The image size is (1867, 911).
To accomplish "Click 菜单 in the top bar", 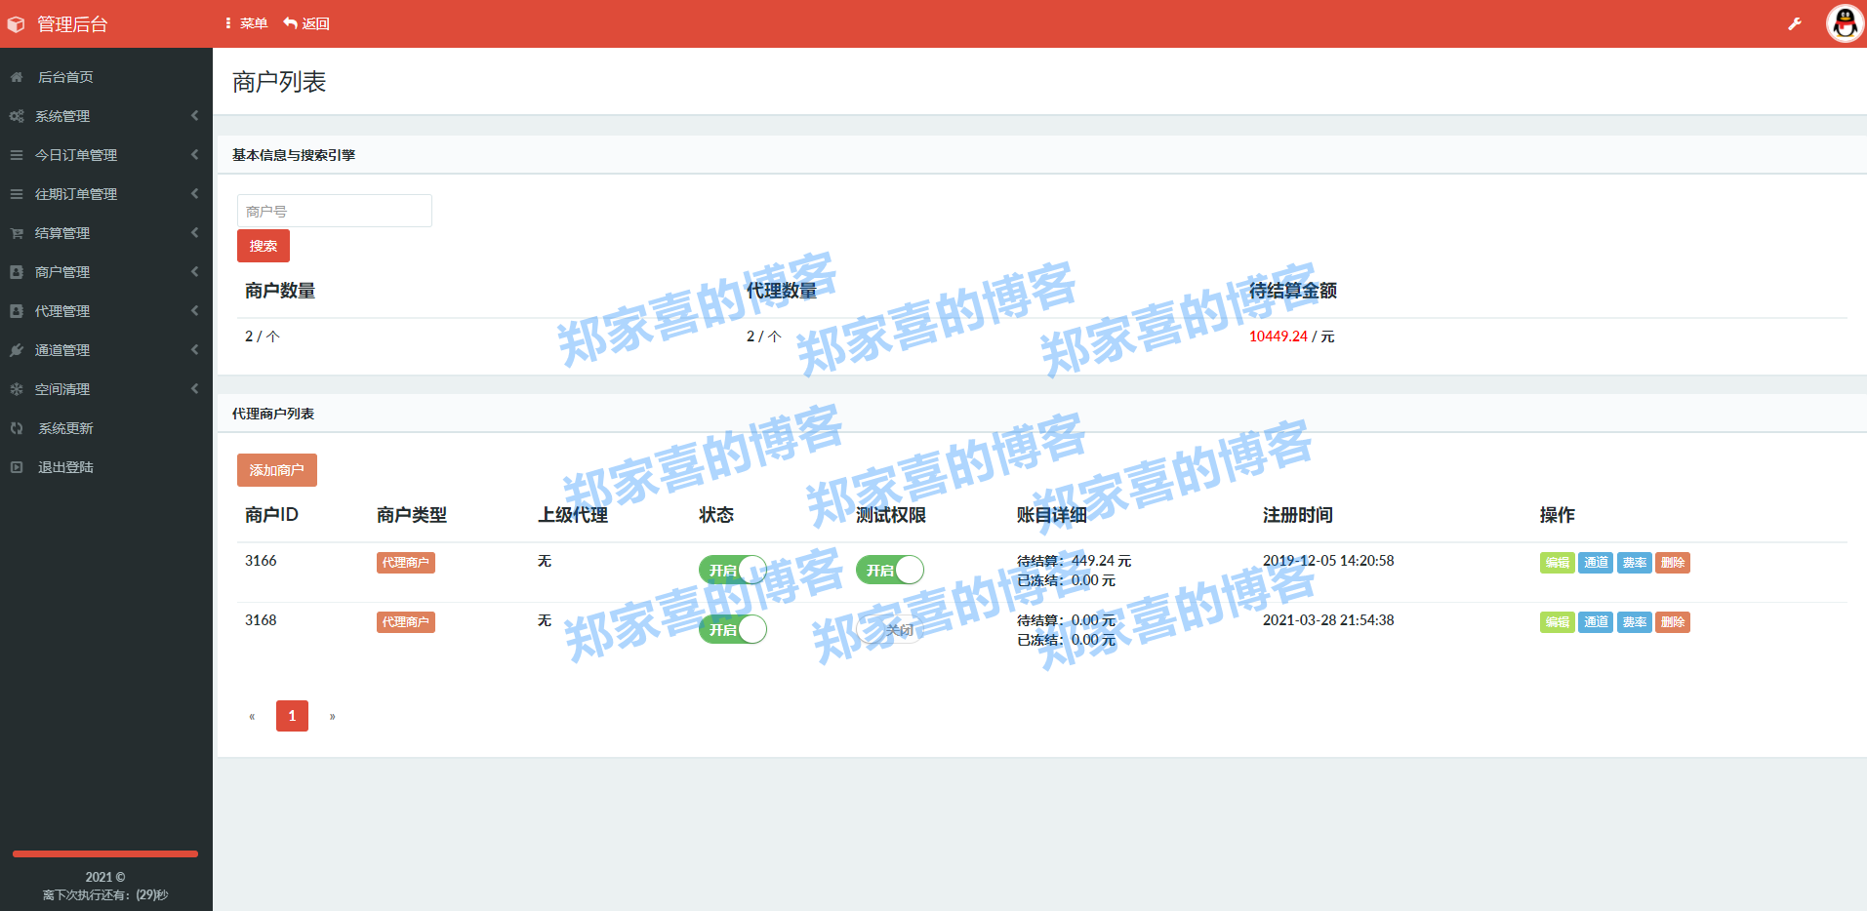I will click(254, 23).
